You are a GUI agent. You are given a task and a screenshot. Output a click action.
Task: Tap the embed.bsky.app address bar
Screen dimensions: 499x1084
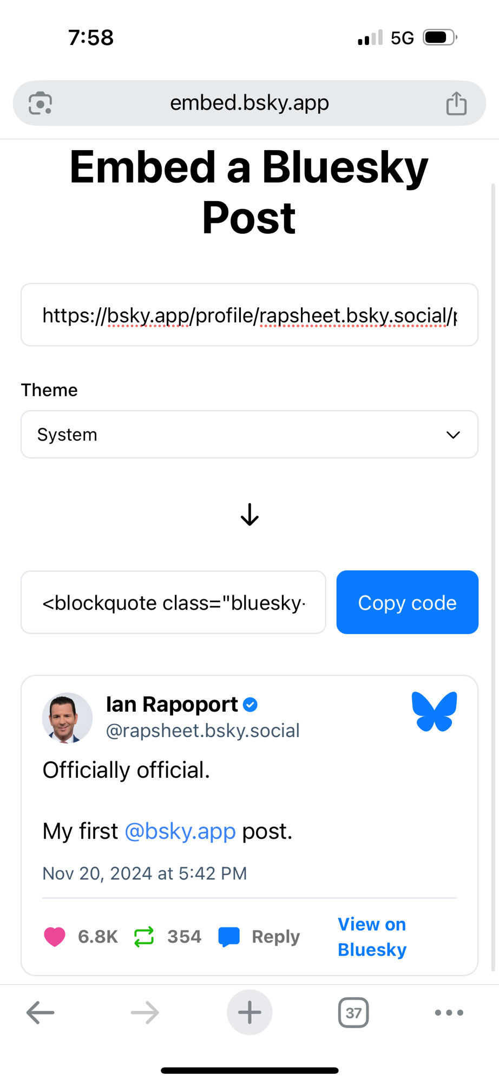(250, 103)
